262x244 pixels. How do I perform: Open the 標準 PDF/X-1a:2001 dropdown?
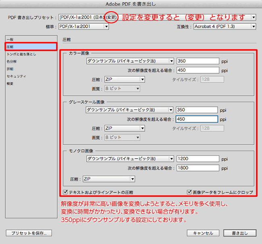tap(83, 27)
